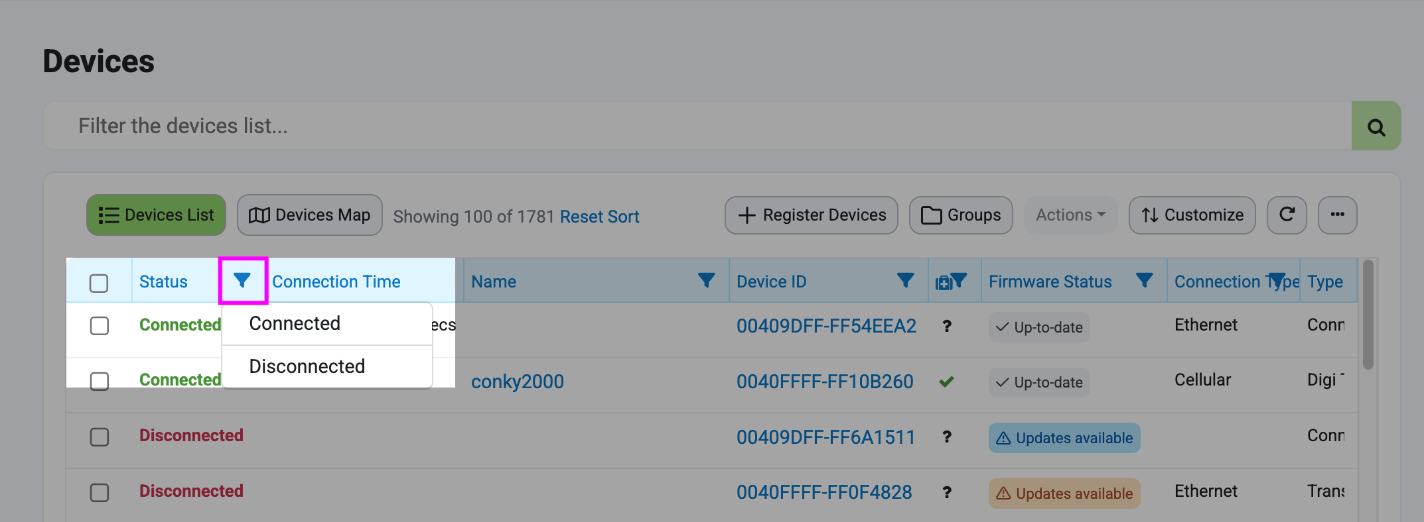The image size is (1424, 522).
Task: Toggle the select-all devices header checkbox
Action: [99, 283]
